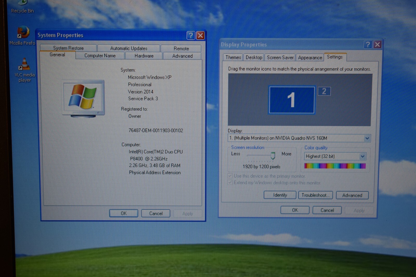Launch Mozilla Firefox from desktop
The image size is (416, 277).
point(22,36)
